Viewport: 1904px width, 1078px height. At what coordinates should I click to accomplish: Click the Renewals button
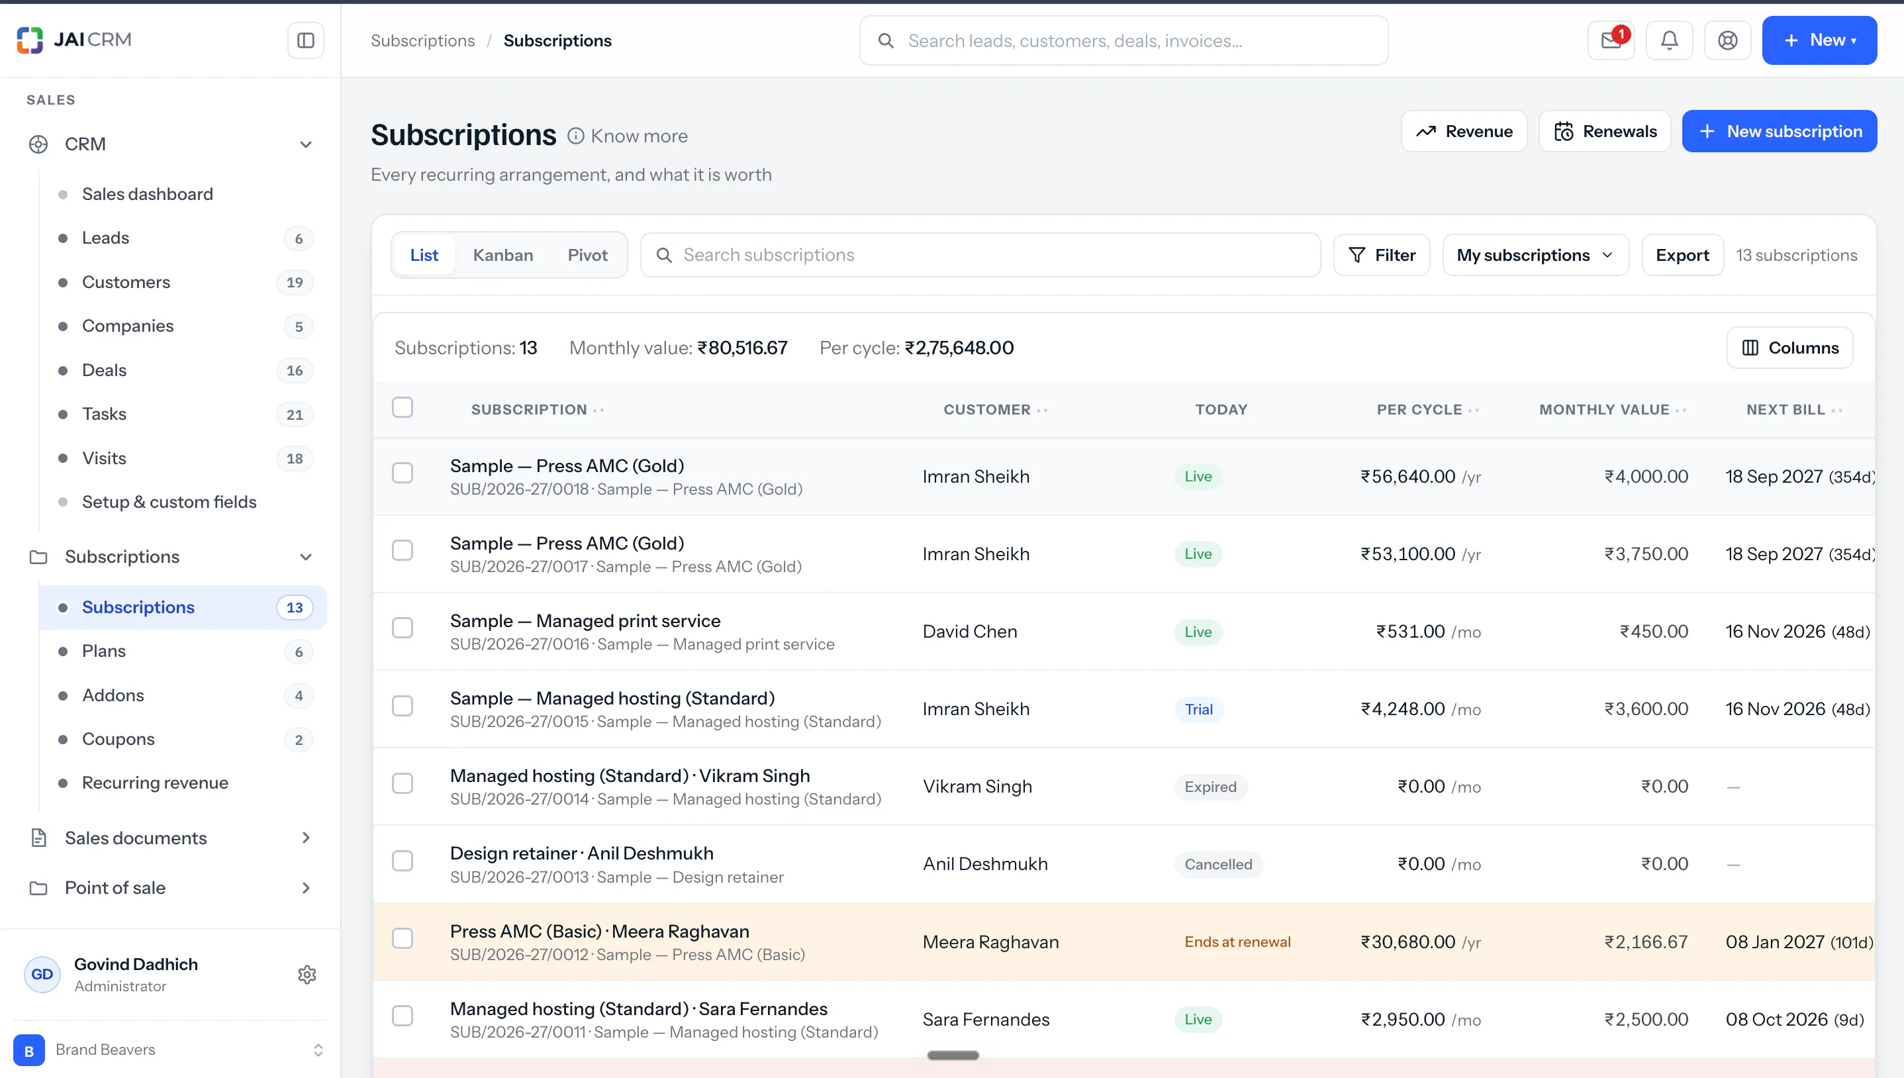tap(1604, 132)
